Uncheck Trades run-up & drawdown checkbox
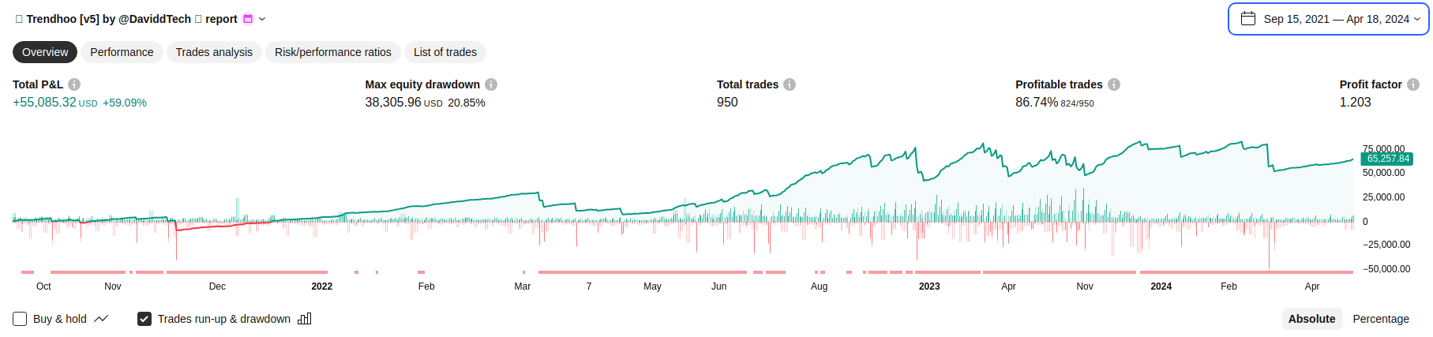This screenshot has width=1433, height=337. point(144,319)
